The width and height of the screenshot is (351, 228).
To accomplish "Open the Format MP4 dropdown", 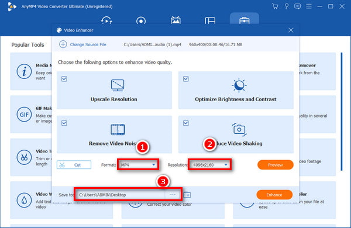I will coord(138,165).
